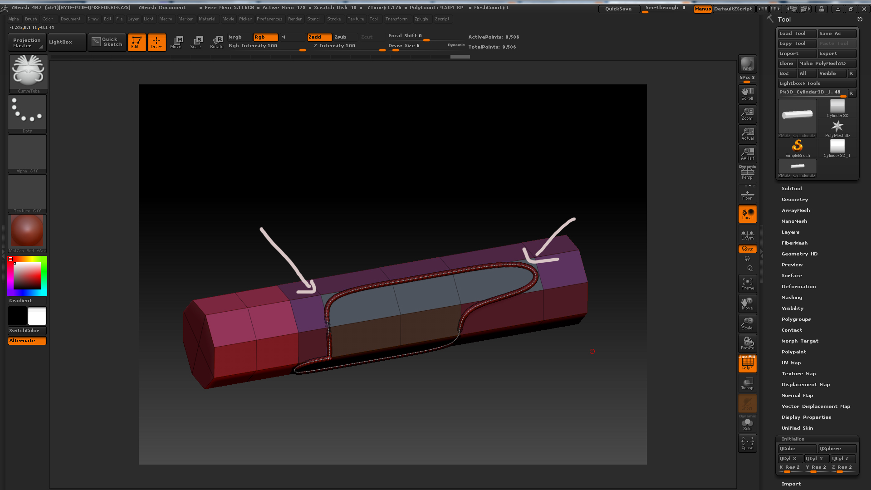Open the Zplugin menu
The image size is (871, 490).
pos(421,19)
